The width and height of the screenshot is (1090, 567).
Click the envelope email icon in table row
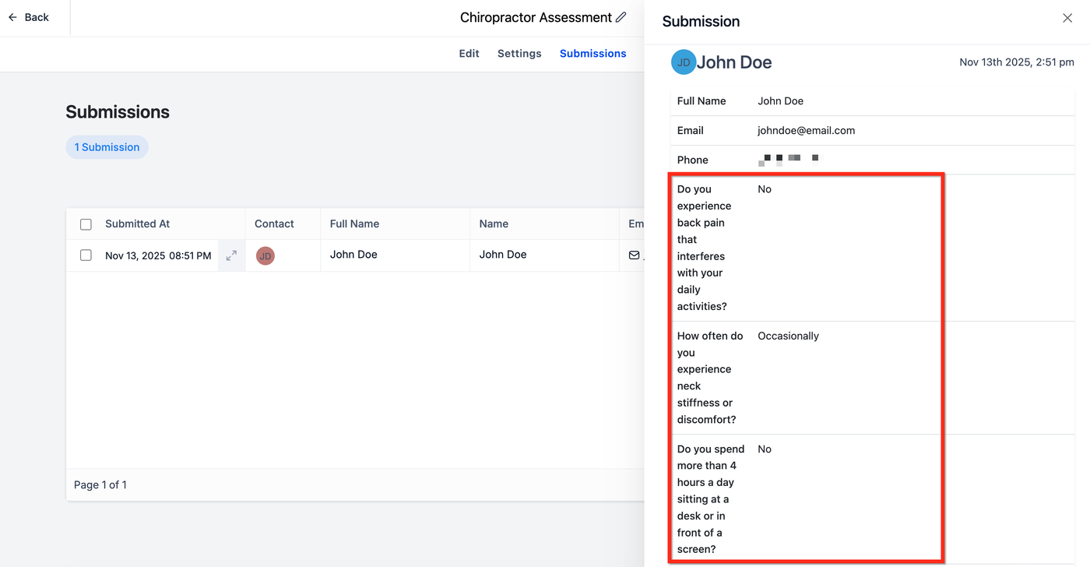[634, 255]
